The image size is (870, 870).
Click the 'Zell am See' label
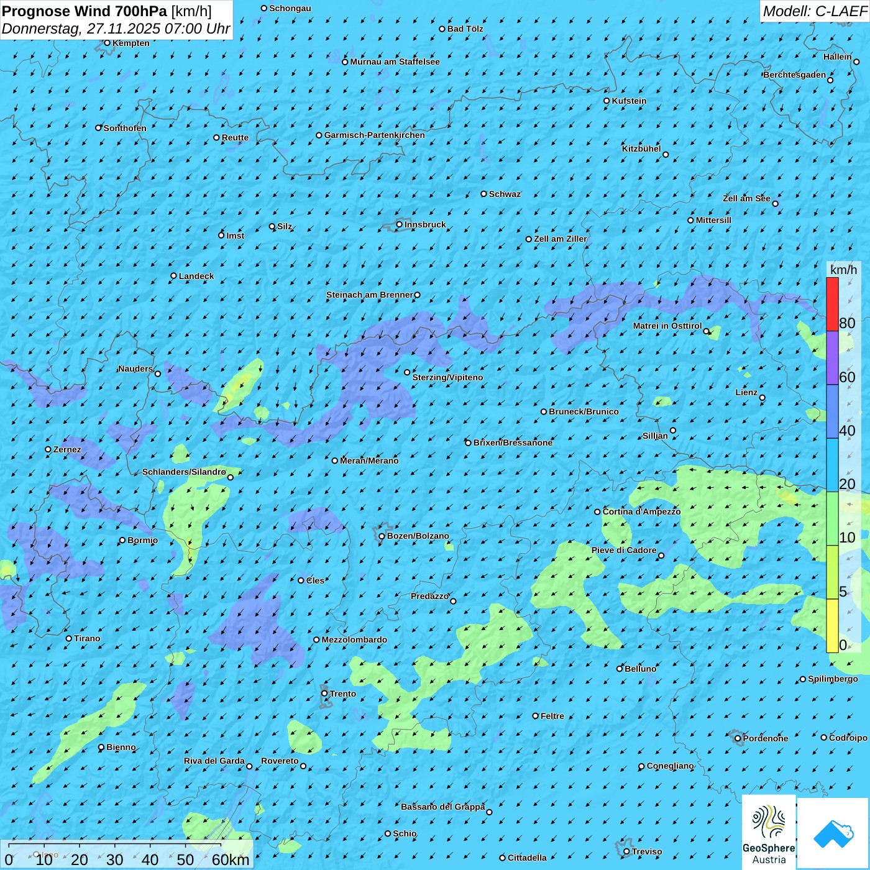[x=746, y=198]
